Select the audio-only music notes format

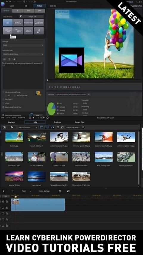tap(39, 31)
